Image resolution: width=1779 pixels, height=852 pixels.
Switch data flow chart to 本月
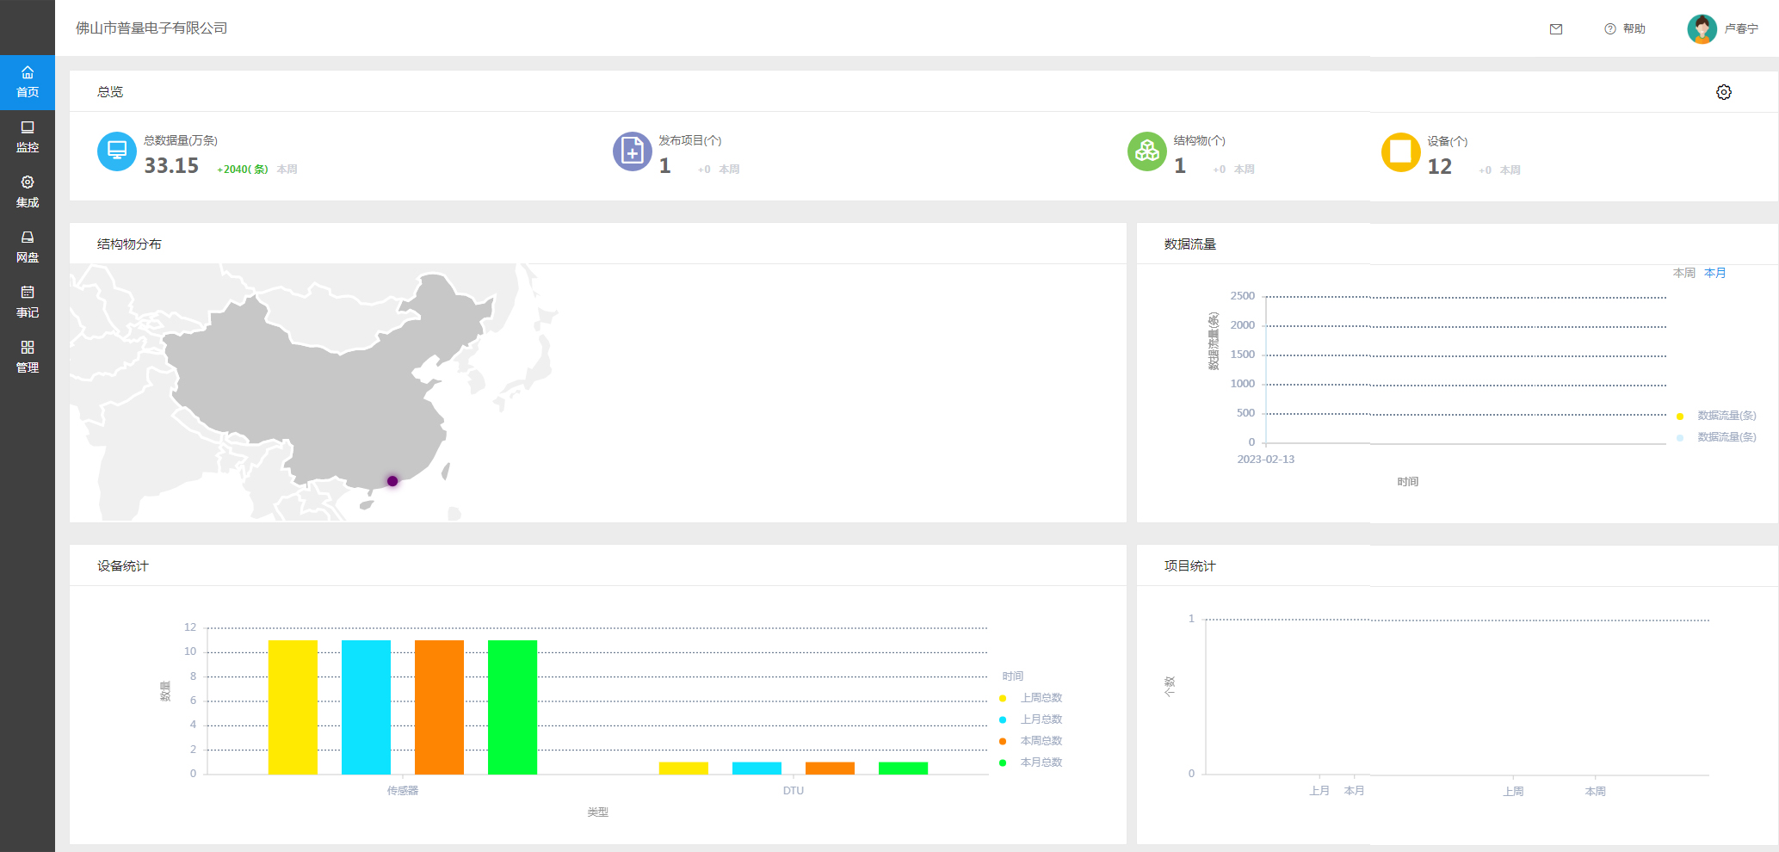(1714, 273)
